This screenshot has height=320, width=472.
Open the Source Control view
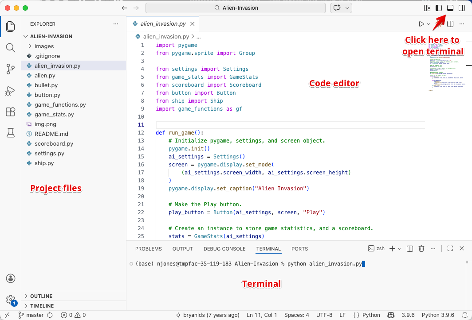click(11, 69)
